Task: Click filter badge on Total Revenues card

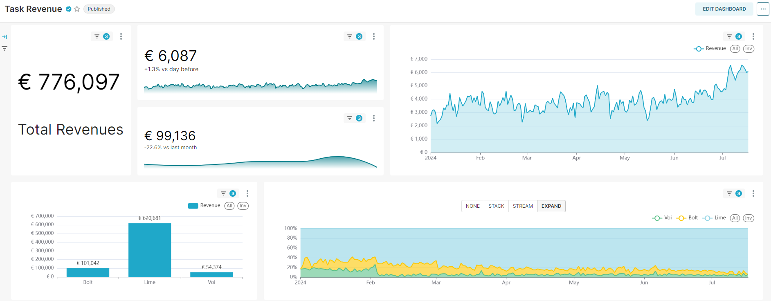Action: [101, 36]
